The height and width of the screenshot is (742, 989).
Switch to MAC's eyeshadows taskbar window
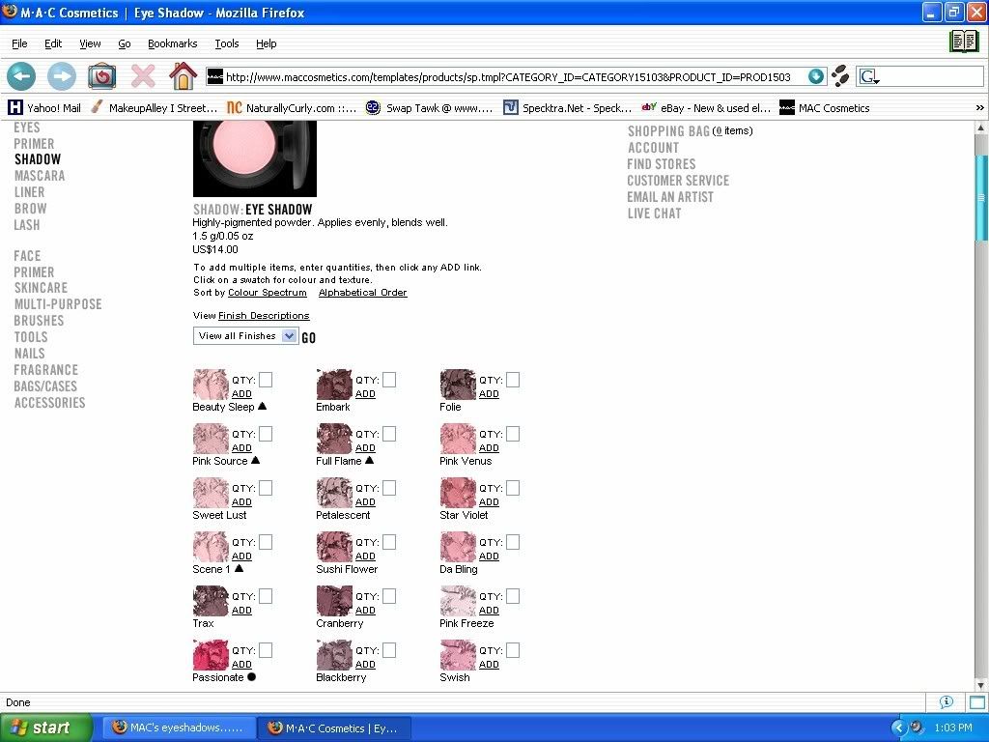tap(180, 728)
